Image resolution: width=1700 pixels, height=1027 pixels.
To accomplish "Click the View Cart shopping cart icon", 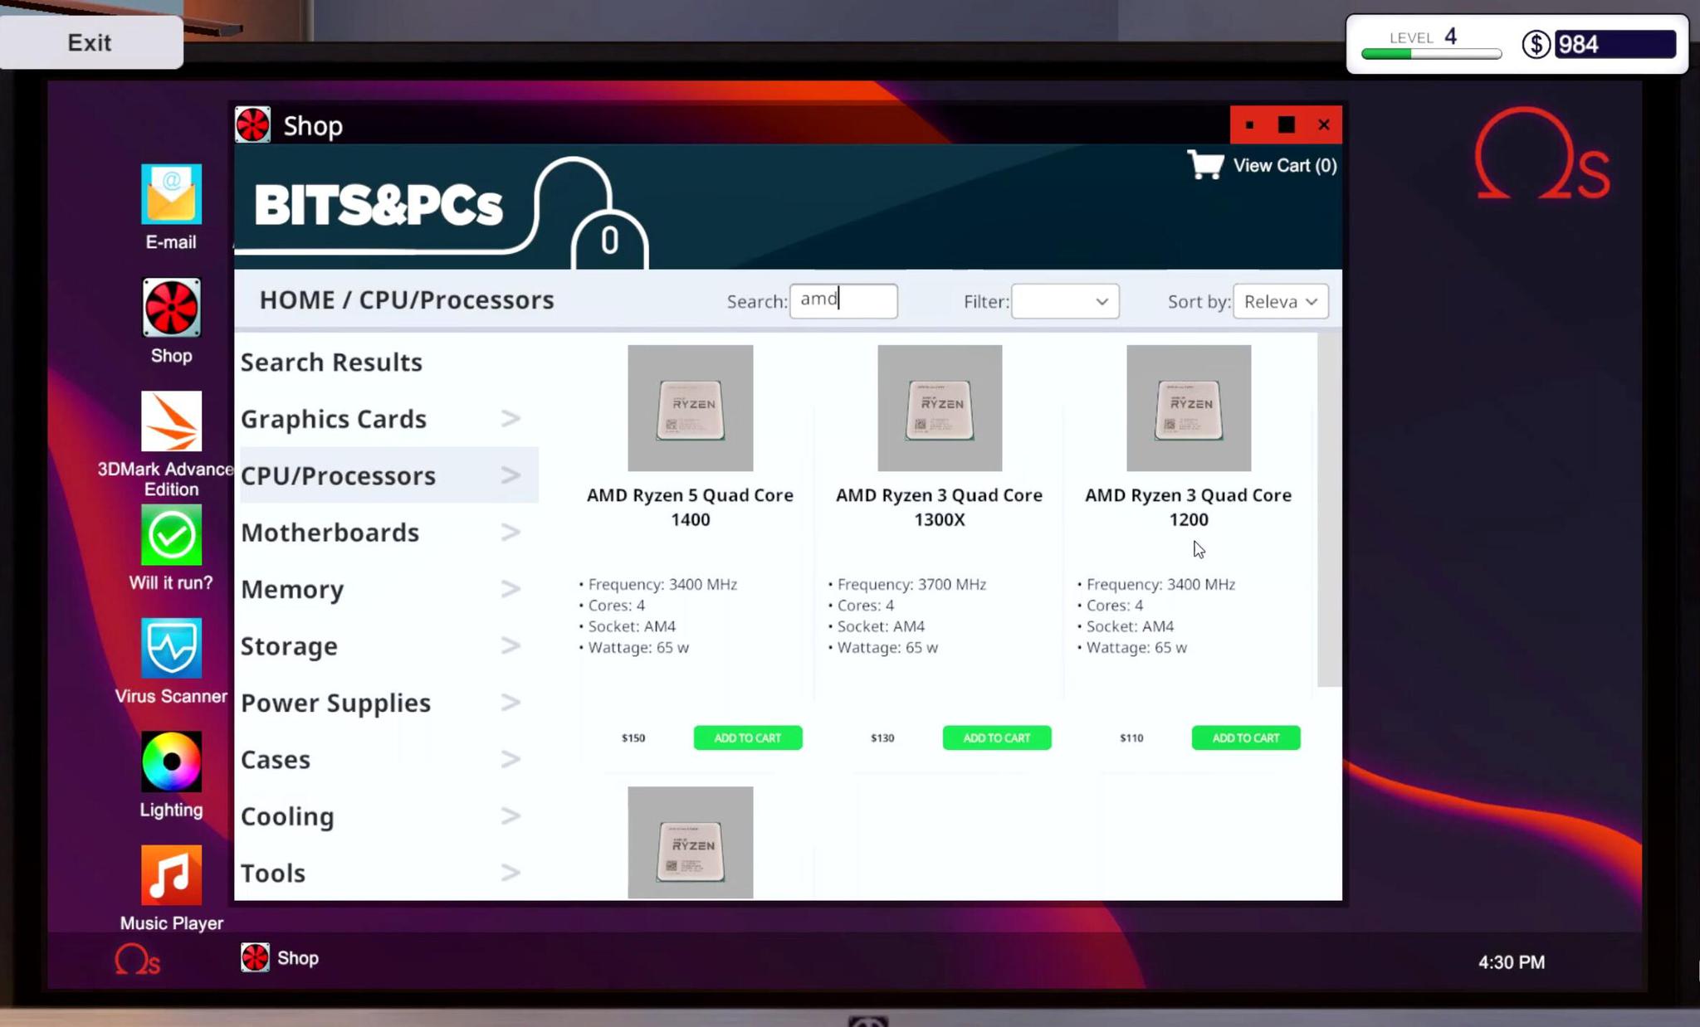I will tap(1206, 165).
